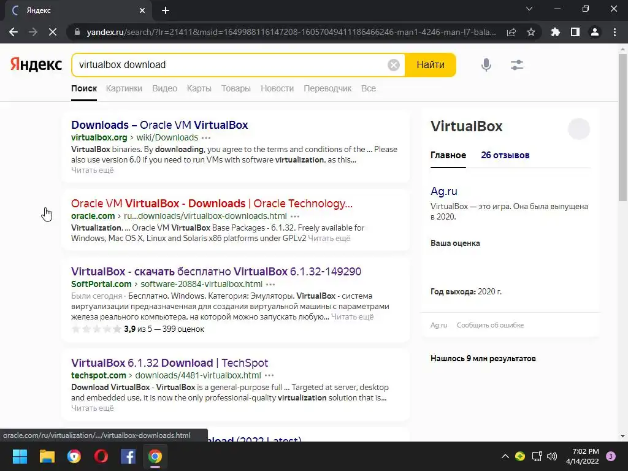Open VirtualBox - скачать бесплатно SoftPortal result
628x471 pixels.
[x=216, y=272]
